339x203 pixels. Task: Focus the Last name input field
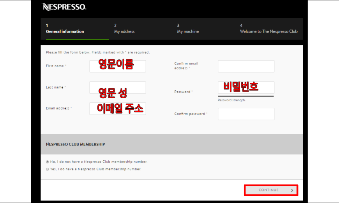[x=118, y=87]
